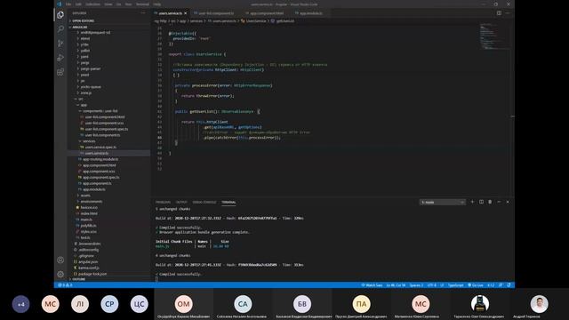Open the Extensions view
569x320 pixels.
point(60,72)
